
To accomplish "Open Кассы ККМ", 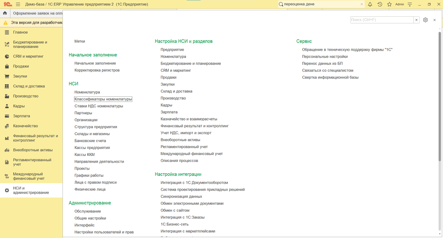I will click(x=85, y=154).
